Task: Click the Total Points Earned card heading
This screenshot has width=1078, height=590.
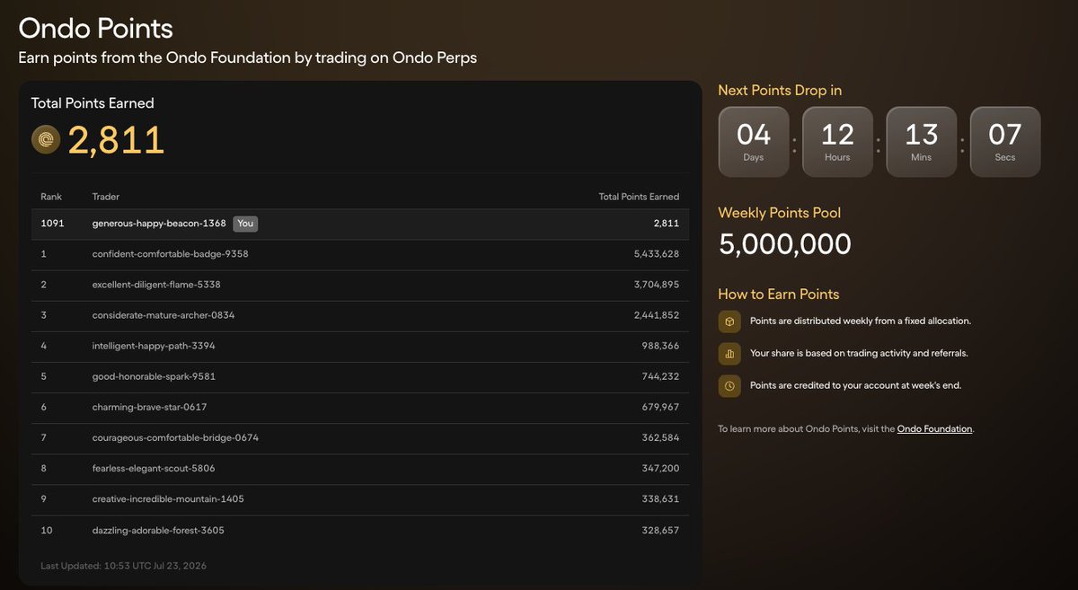Action: [x=93, y=103]
